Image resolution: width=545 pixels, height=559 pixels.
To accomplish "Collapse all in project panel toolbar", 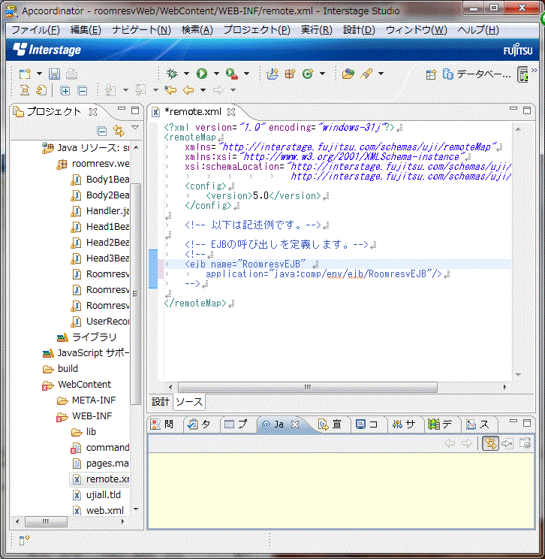I will 102,131.
